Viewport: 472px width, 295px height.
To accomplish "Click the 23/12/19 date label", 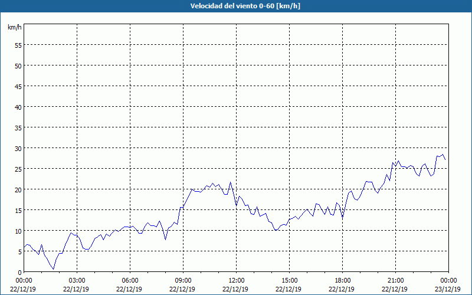I will [448, 289].
